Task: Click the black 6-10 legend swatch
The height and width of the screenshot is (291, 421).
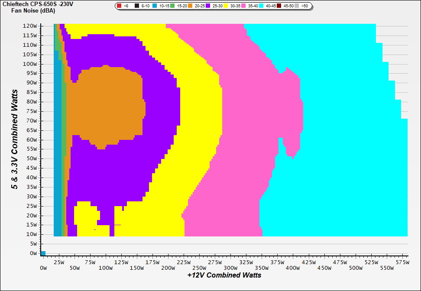Action: point(137,6)
